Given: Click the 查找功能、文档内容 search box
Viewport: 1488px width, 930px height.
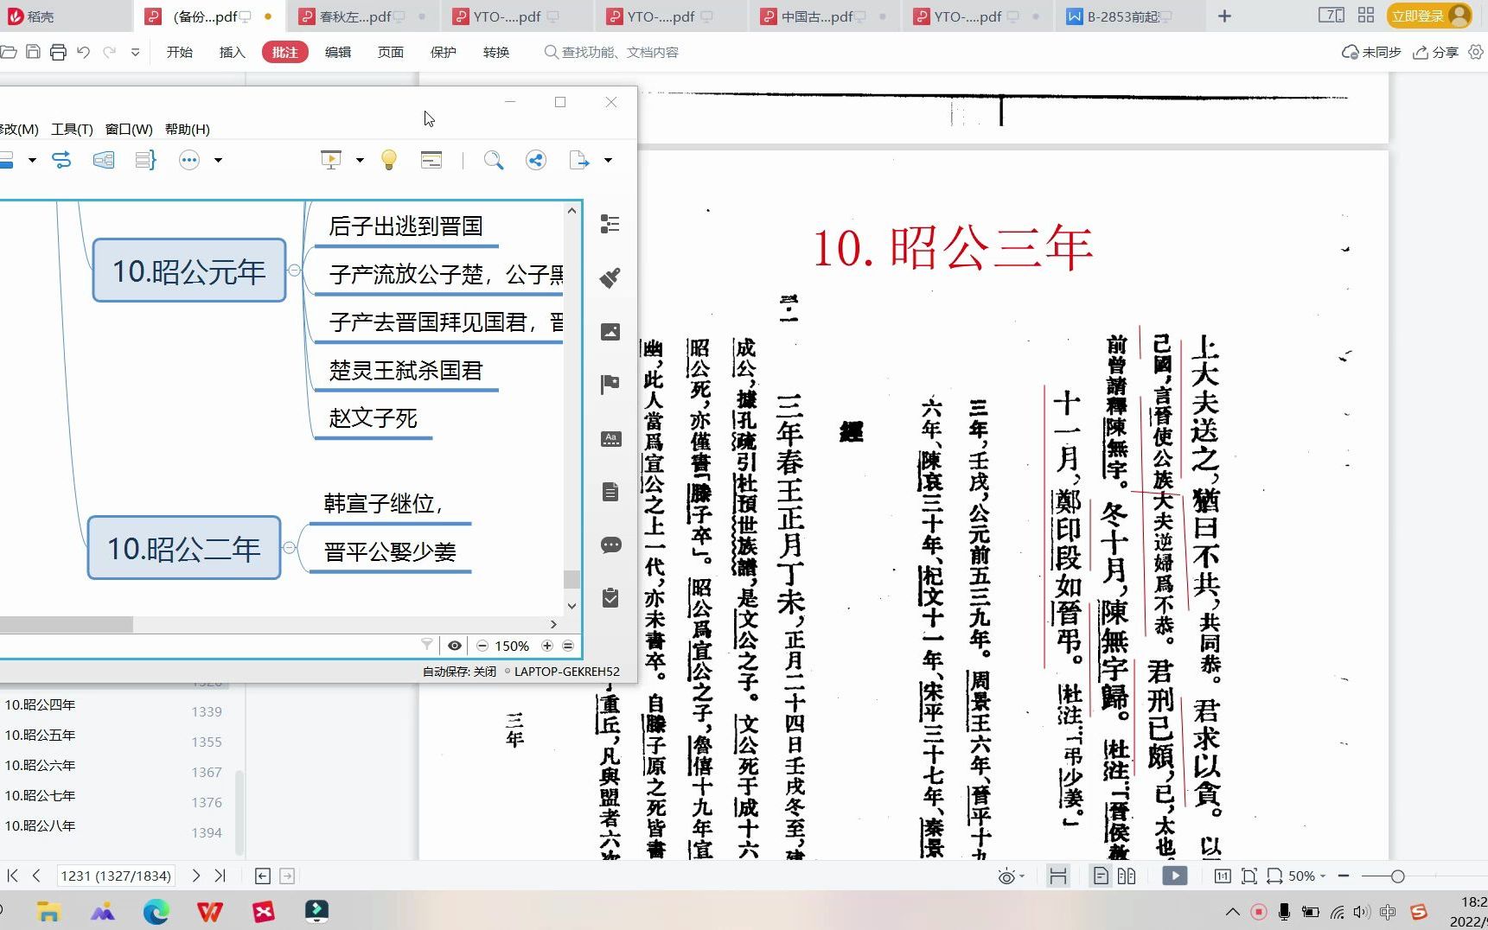Looking at the screenshot, I should pos(611,53).
